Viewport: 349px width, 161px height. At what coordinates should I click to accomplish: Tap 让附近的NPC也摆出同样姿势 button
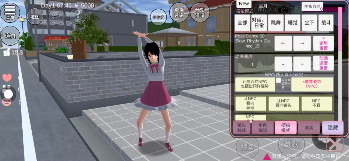click(255, 84)
